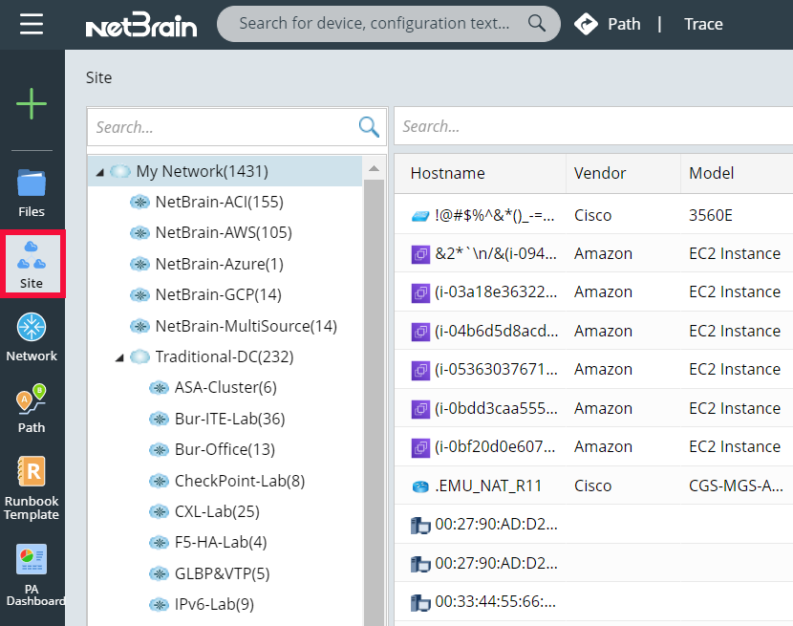Select hostname (i-03a18e36322... row
793x626 pixels.
(496, 292)
